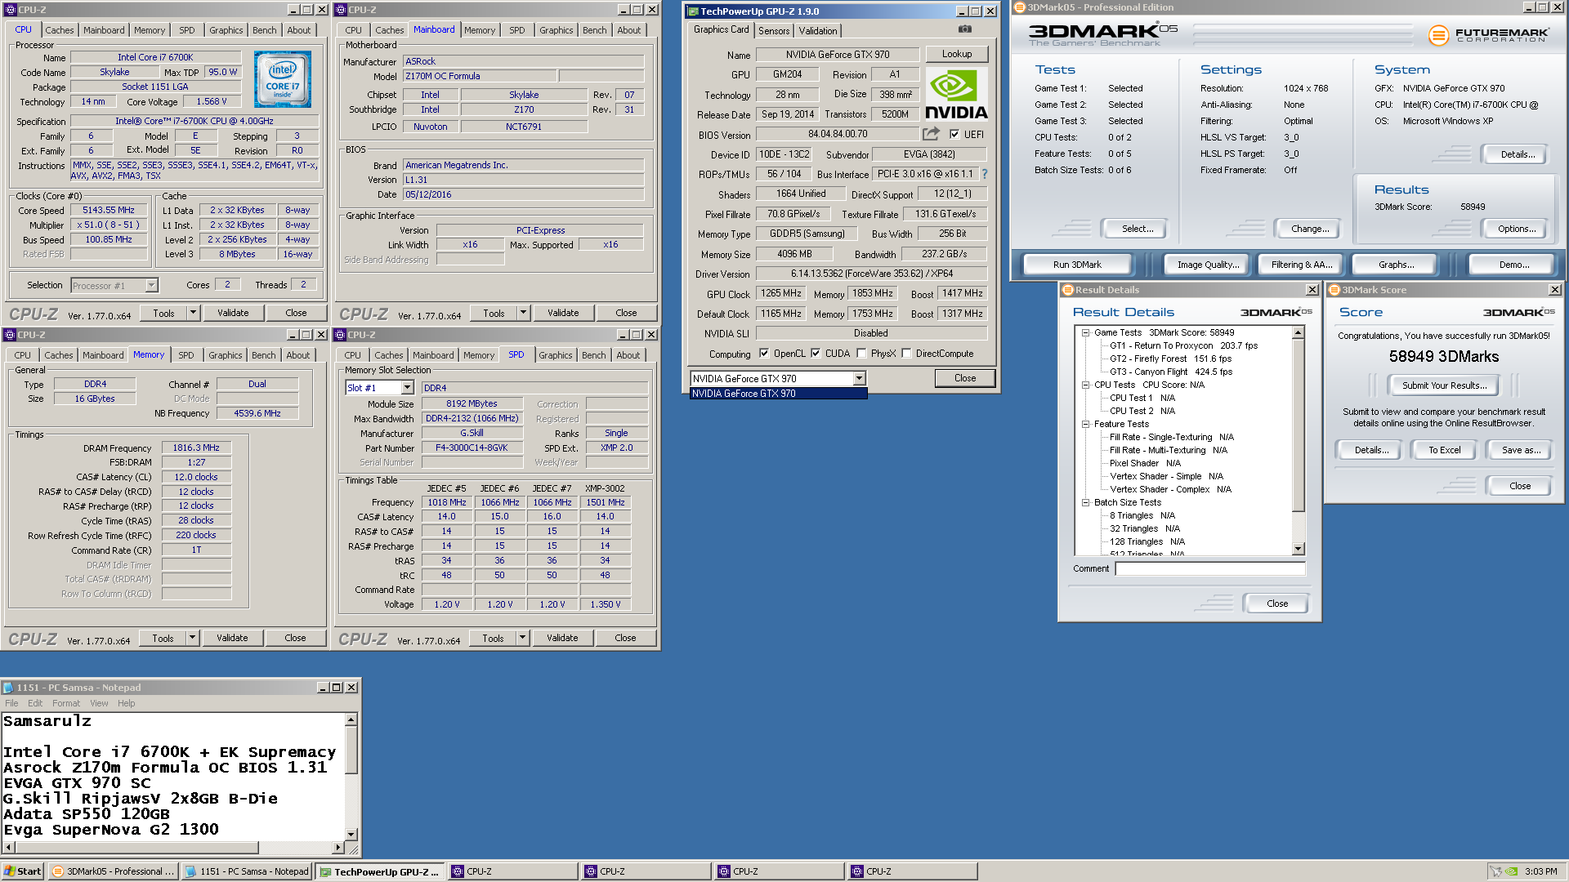Click the Notepad title bar icon
The height and width of the screenshot is (882, 1569).
point(8,688)
